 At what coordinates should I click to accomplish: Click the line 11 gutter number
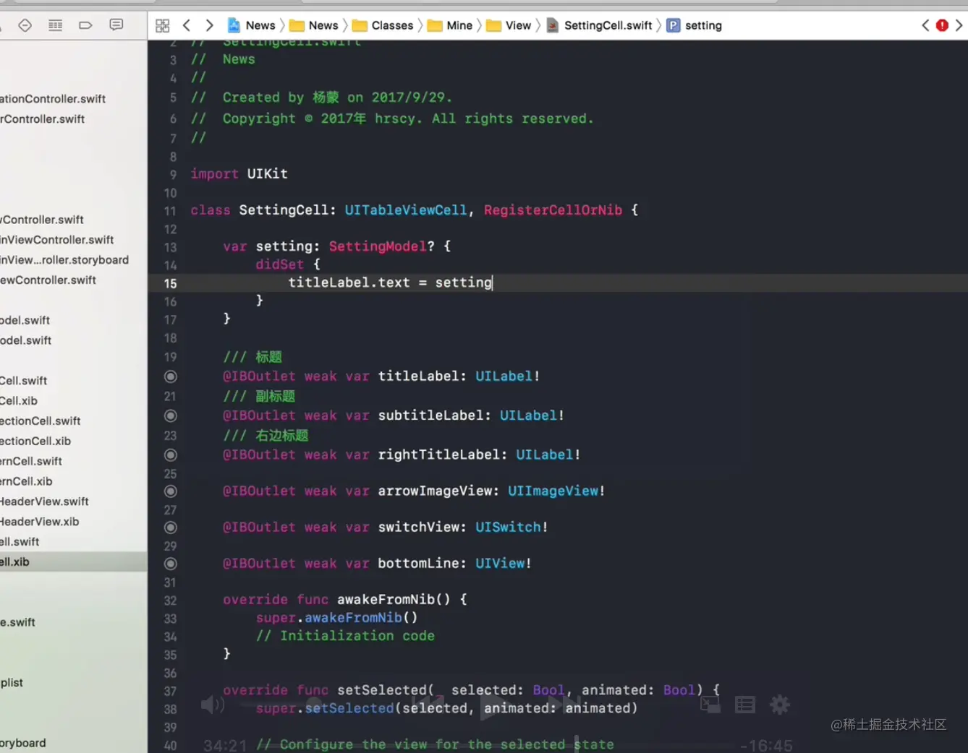pyautogui.click(x=170, y=211)
